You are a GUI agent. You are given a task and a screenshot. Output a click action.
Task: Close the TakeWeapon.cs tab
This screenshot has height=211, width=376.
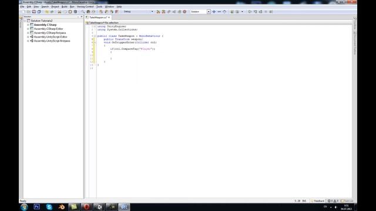109,18
